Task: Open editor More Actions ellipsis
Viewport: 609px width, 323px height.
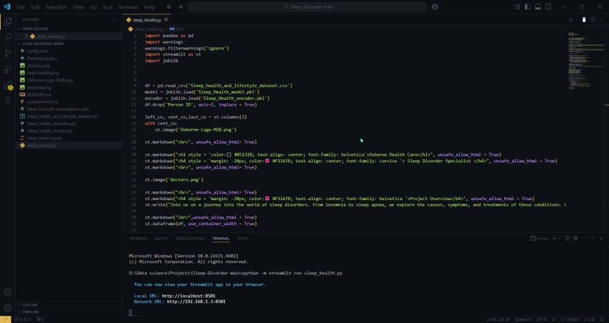Action: [x=602, y=20]
